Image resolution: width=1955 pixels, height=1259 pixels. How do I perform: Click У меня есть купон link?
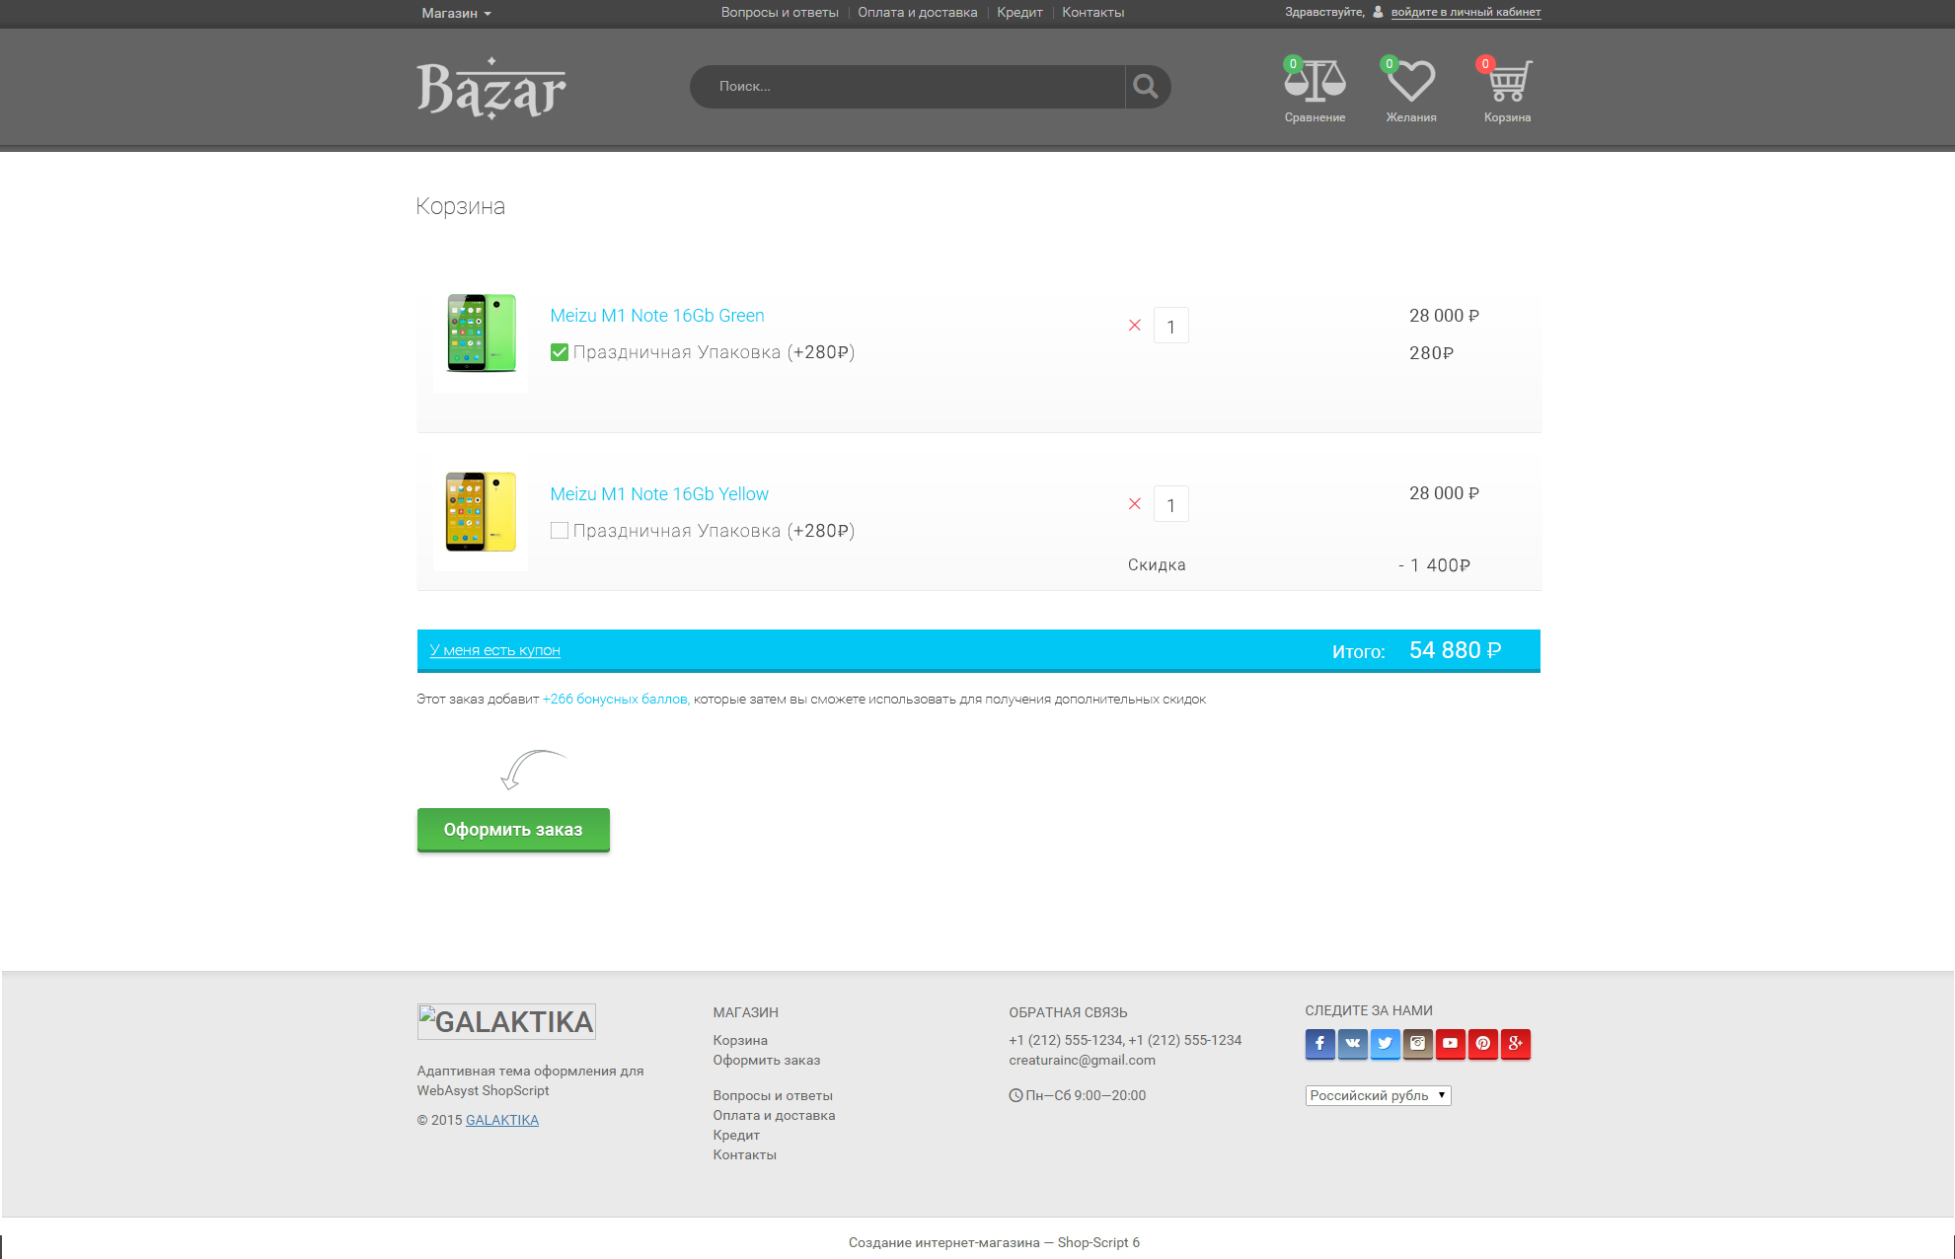pyautogui.click(x=495, y=650)
